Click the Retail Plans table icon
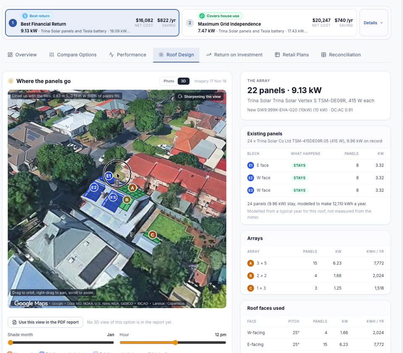403x353 pixels. (x=277, y=55)
